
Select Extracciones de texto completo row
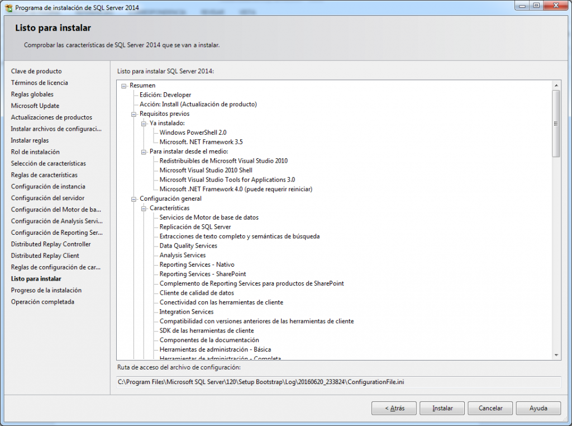click(240, 236)
